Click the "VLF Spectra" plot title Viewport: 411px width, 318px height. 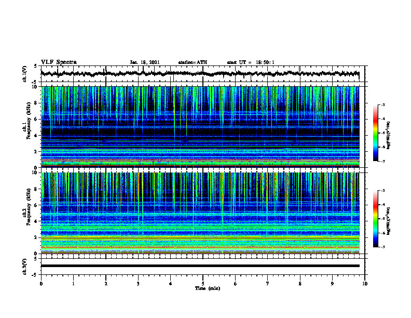pos(59,62)
